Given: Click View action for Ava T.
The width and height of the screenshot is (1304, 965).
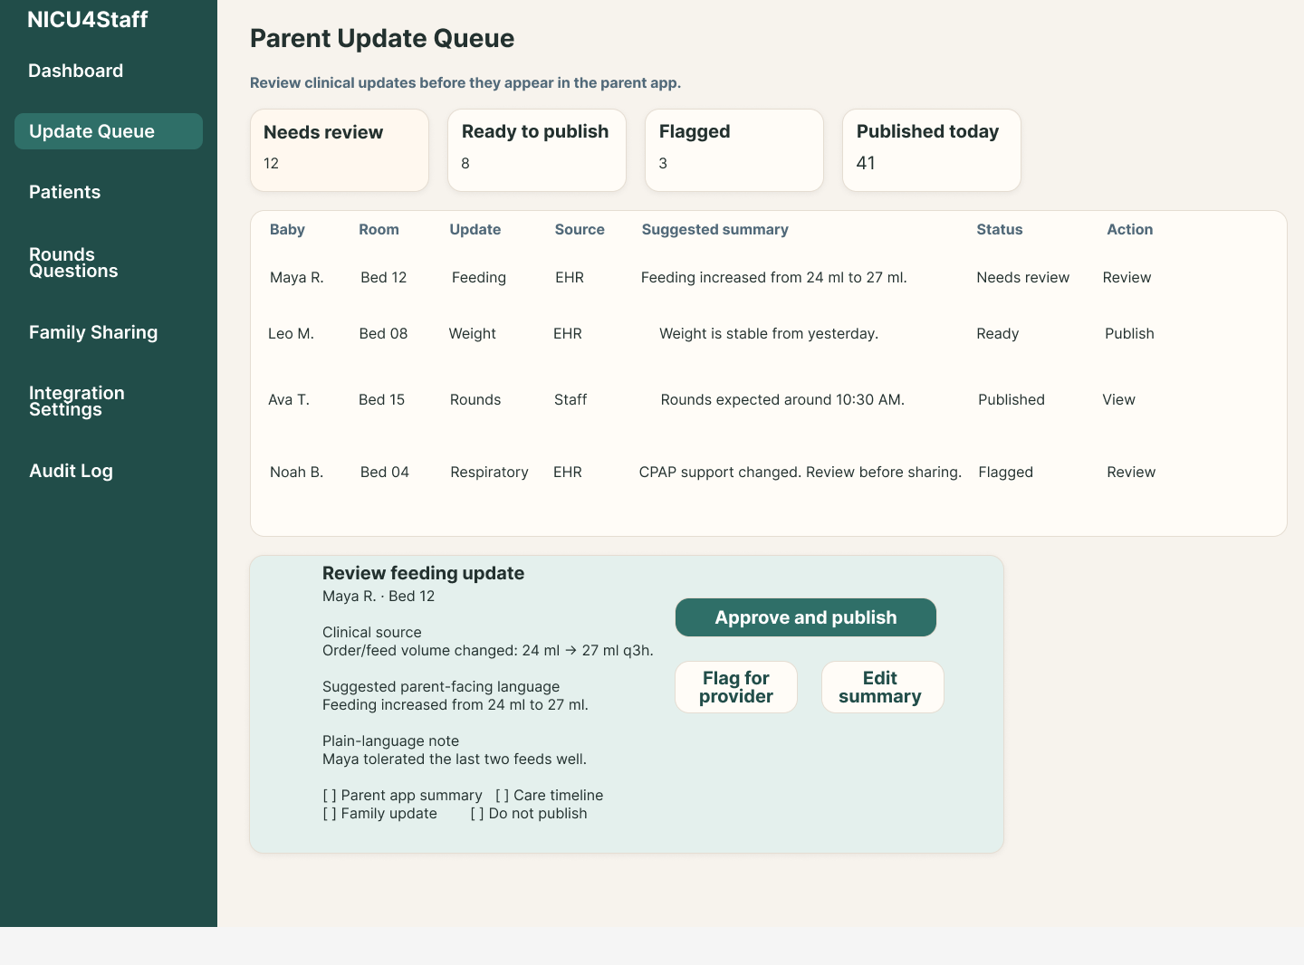Looking at the screenshot, I should click(x=1118, y=400).
